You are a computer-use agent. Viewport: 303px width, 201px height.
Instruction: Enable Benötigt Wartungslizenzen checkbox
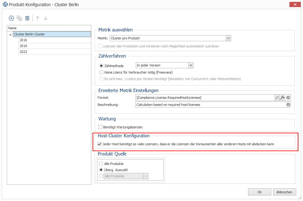coord(100,127)
